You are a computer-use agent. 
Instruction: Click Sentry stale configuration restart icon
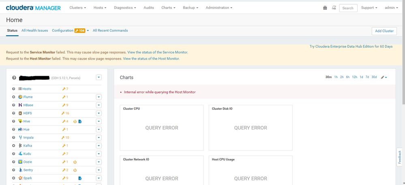coord(75,170)
